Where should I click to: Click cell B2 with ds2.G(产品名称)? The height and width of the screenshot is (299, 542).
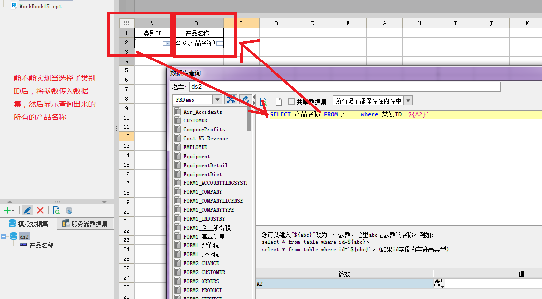pyautogui.click(x=197, y=43)
